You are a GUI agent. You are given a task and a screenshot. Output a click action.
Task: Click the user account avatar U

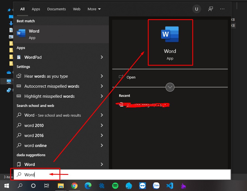(196, 9)
